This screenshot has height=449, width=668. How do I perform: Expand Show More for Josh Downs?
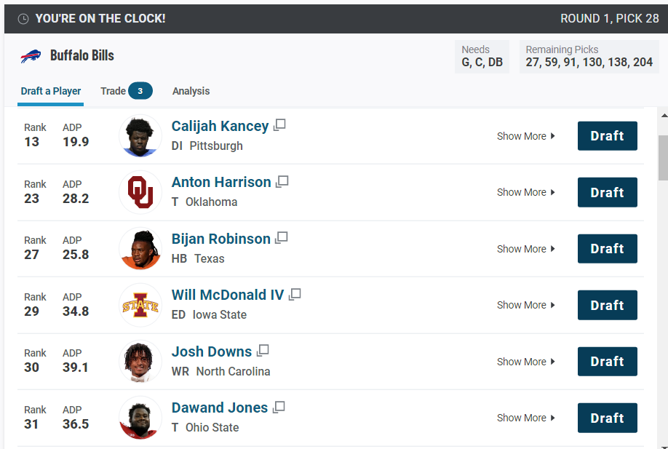pyautogui.click(x=525, y=362)
